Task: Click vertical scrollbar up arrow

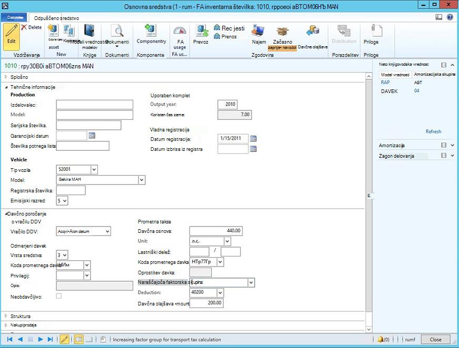Action: click(x=369, y=76)
